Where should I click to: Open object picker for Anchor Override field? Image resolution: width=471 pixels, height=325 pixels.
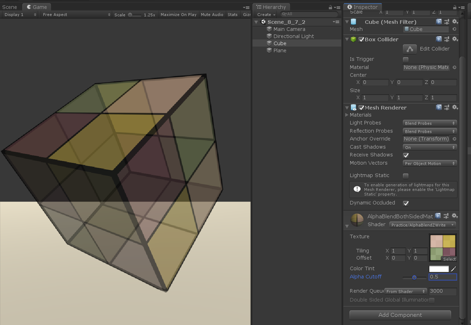(x=454, y=139)
